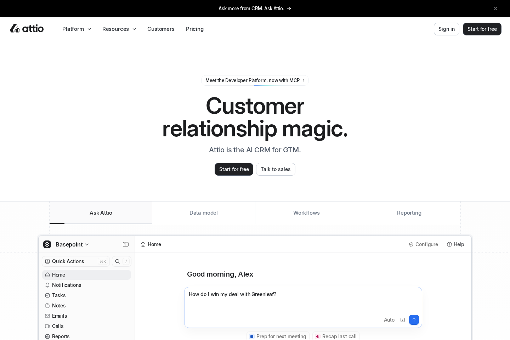Open the Basepoint workspace dropdown
Viewport: 510px width, 340px height.
click(72, 244)
